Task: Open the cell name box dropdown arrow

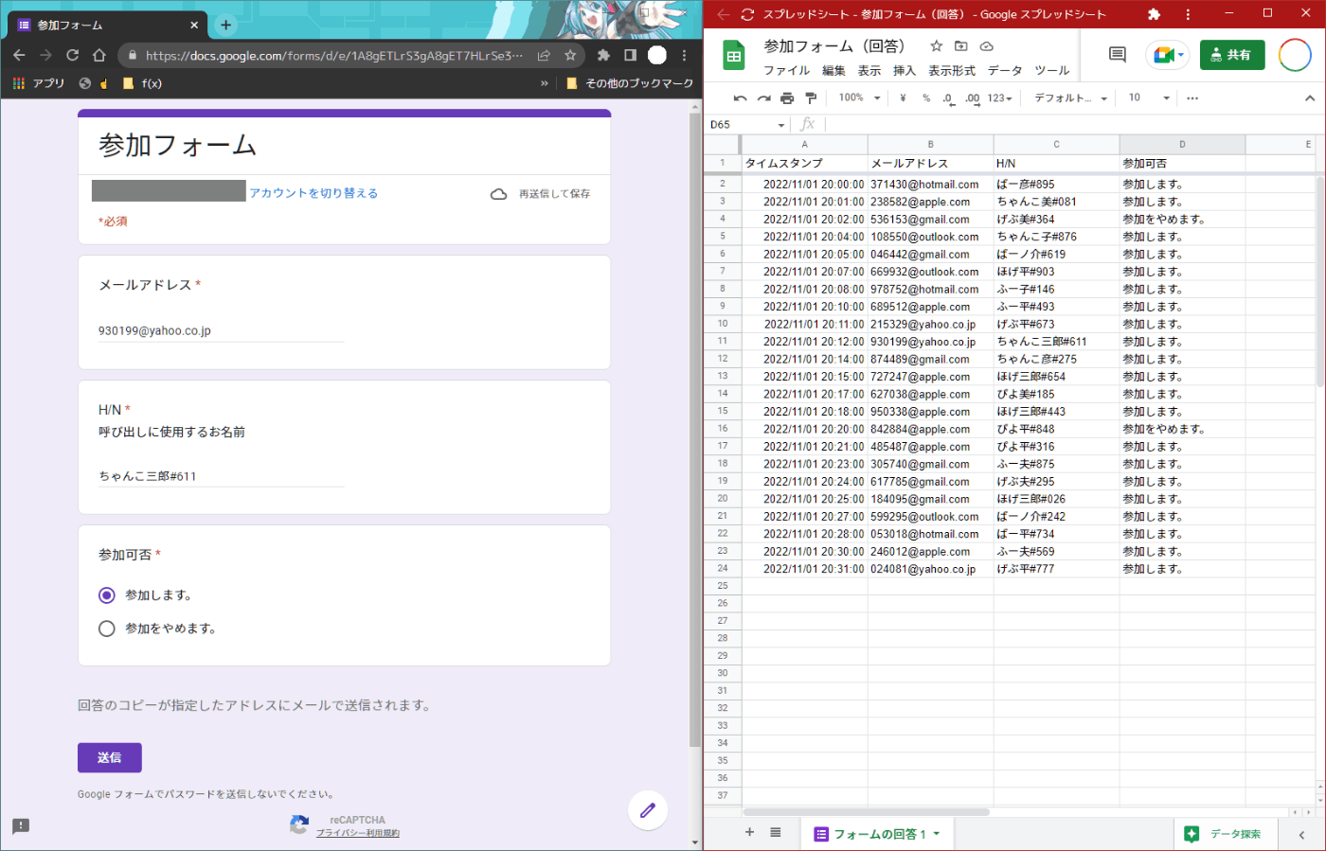Action: click(781, 125)
